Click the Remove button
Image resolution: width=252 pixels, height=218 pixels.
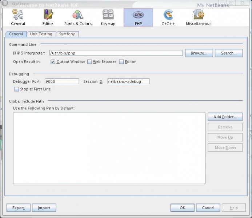point(225,127)
